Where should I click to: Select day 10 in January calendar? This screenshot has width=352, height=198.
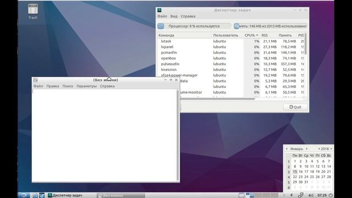(x=306, y=167)
